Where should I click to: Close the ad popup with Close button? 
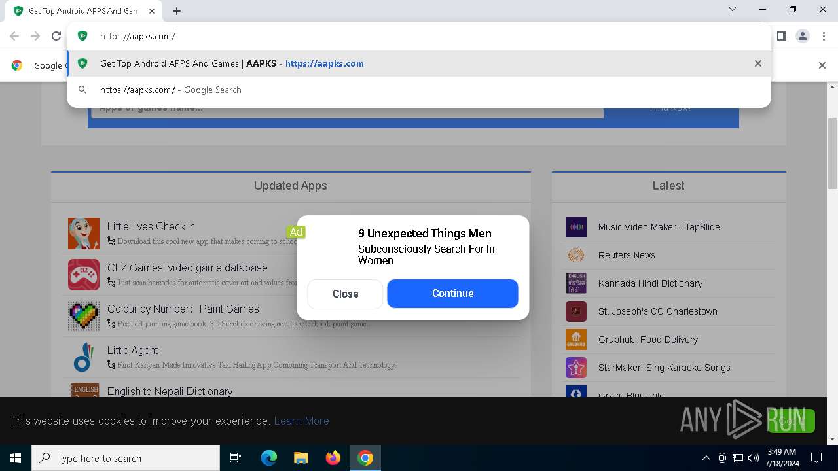coord(345,294)
